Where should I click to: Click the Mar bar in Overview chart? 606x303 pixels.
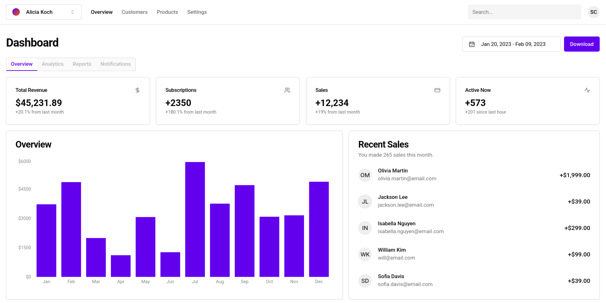(x=96, y=257)
